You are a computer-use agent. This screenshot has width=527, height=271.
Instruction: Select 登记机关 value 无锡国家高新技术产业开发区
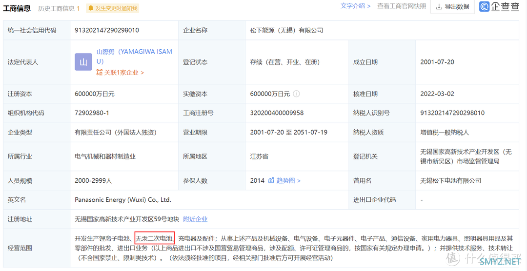[x=466, y=156]
